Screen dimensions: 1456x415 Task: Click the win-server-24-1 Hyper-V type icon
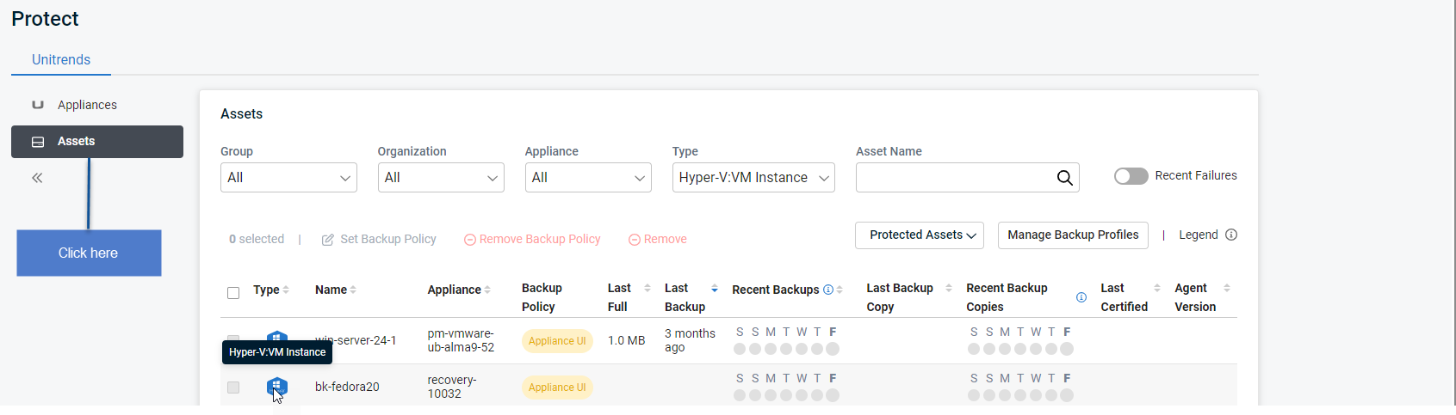tap(276, 336)
